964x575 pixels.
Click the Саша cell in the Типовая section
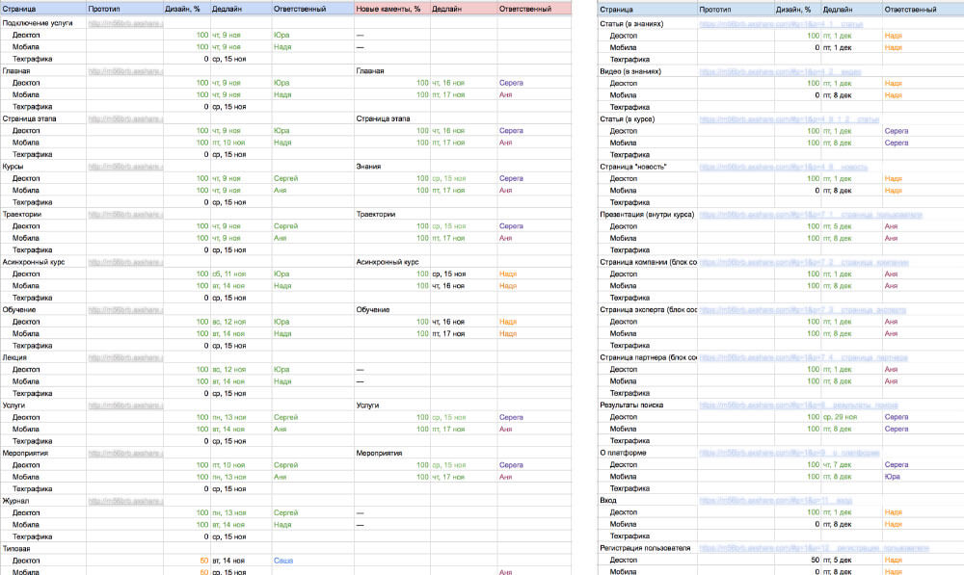click(282, 560)
